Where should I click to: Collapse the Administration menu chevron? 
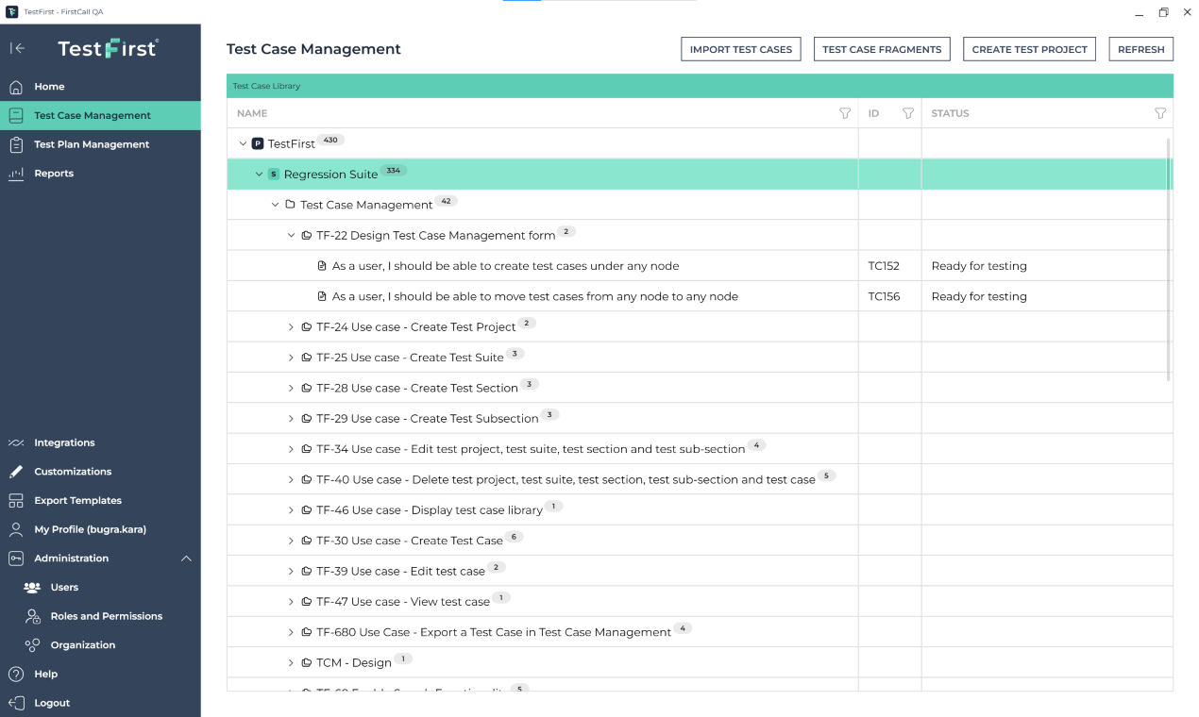[186, 559]
